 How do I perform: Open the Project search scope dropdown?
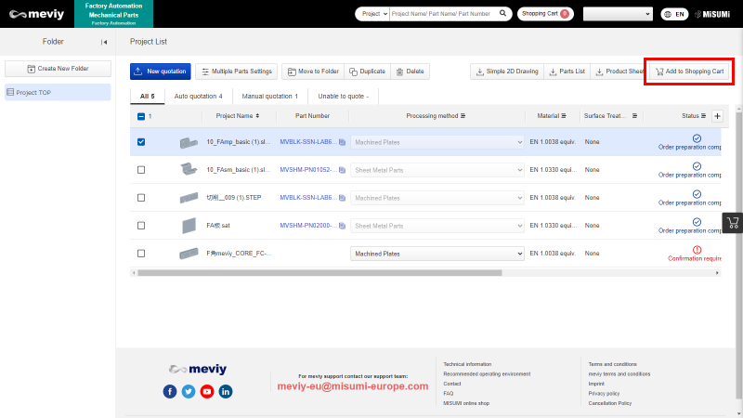372,14
